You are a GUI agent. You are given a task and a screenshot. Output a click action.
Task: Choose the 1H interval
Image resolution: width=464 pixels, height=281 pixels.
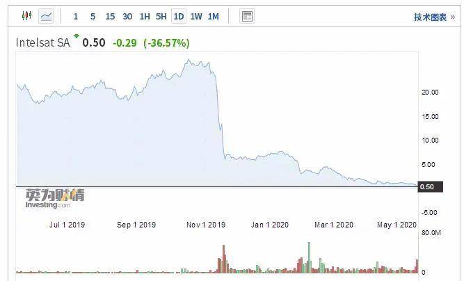(144, 17)
